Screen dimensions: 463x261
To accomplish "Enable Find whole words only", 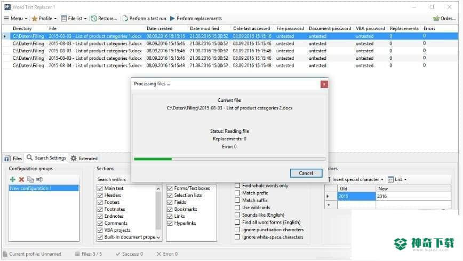I will (x=237, y=186).
